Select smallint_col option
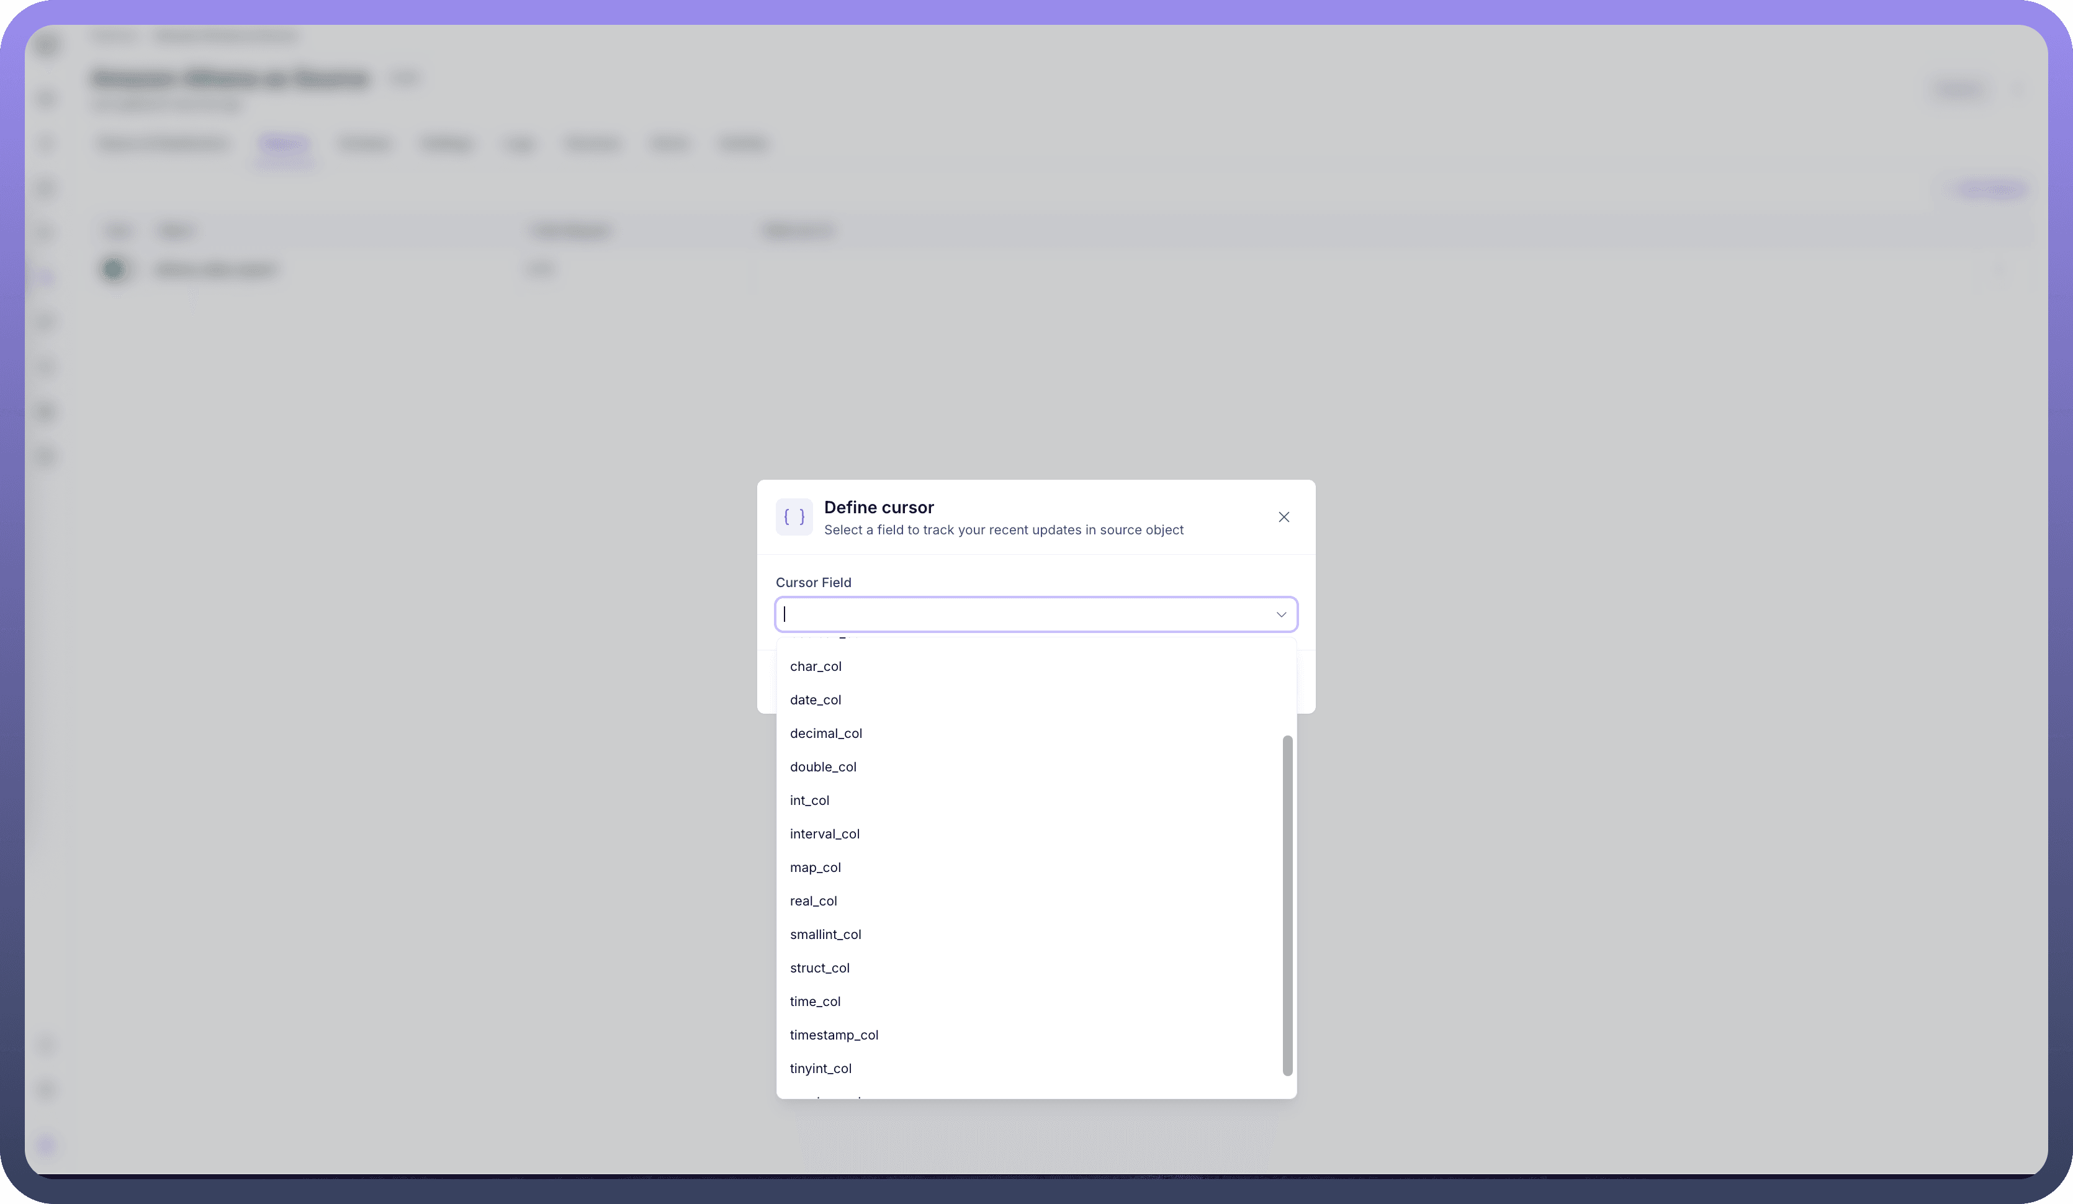2073x1204 pixels. point(825,934)
